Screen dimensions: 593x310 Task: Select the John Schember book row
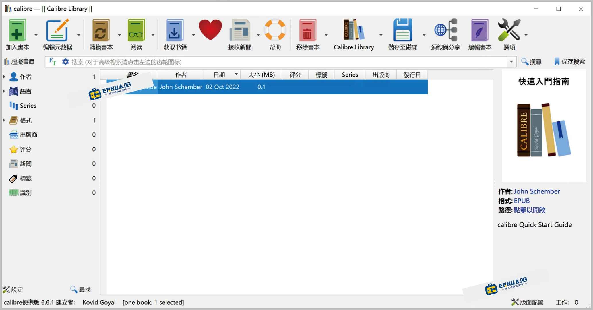(x=267, y=87)
